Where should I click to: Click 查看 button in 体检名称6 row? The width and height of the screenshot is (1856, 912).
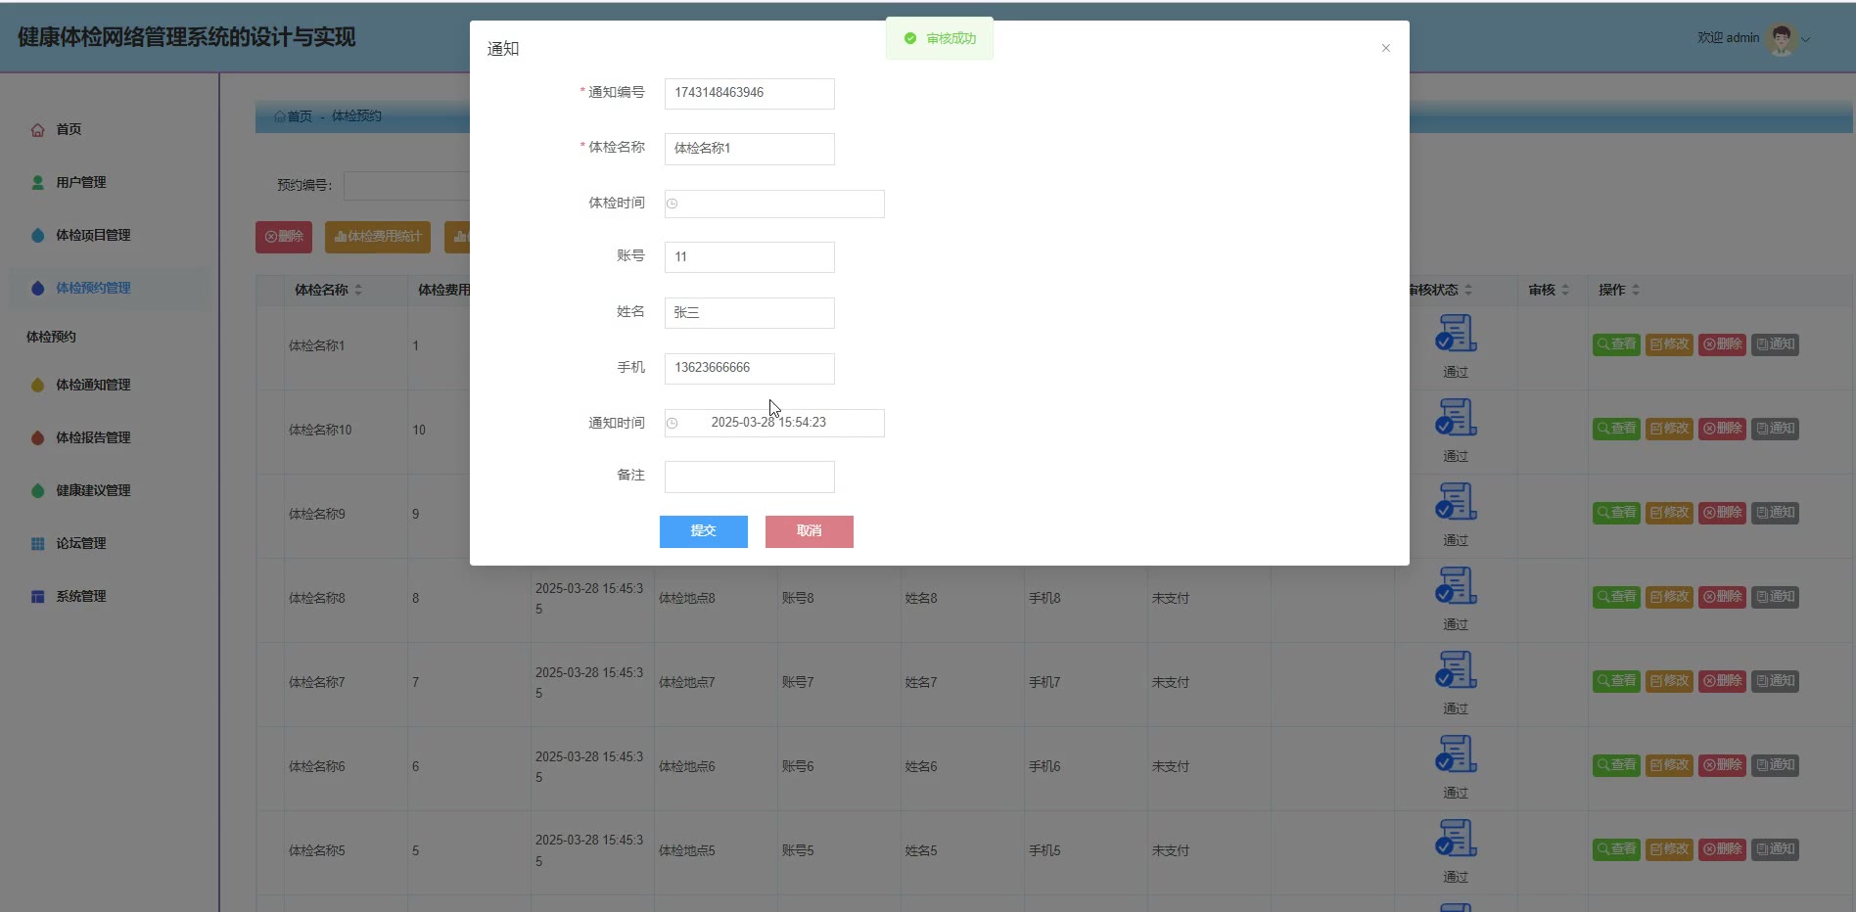1616,765
